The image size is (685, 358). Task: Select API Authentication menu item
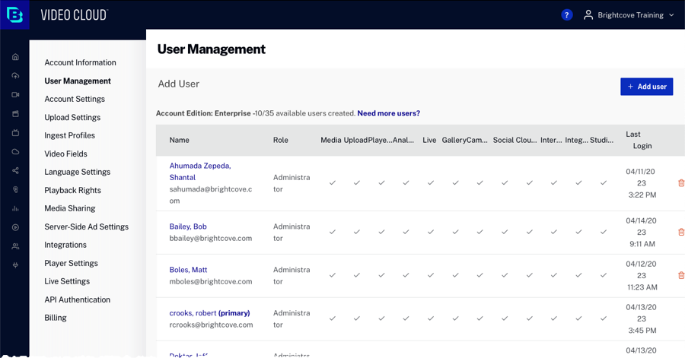77,299
